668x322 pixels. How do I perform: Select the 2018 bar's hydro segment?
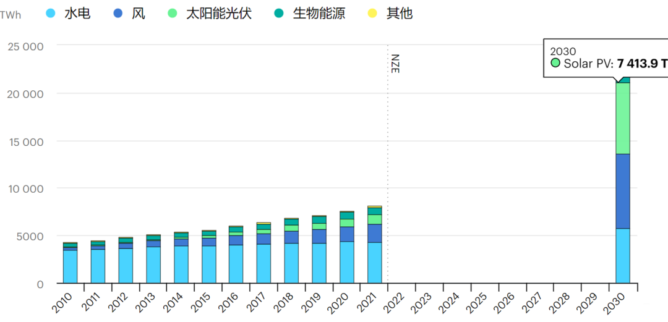tap(291, 263)
